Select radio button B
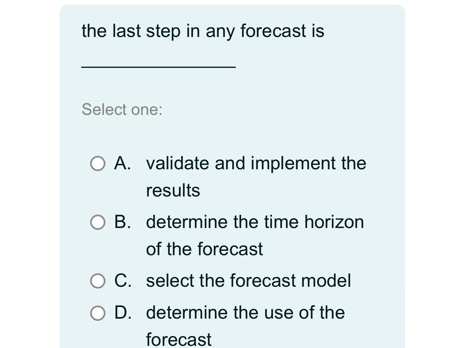465x348 pixels. pyautogui.click(x=98, y=223)
